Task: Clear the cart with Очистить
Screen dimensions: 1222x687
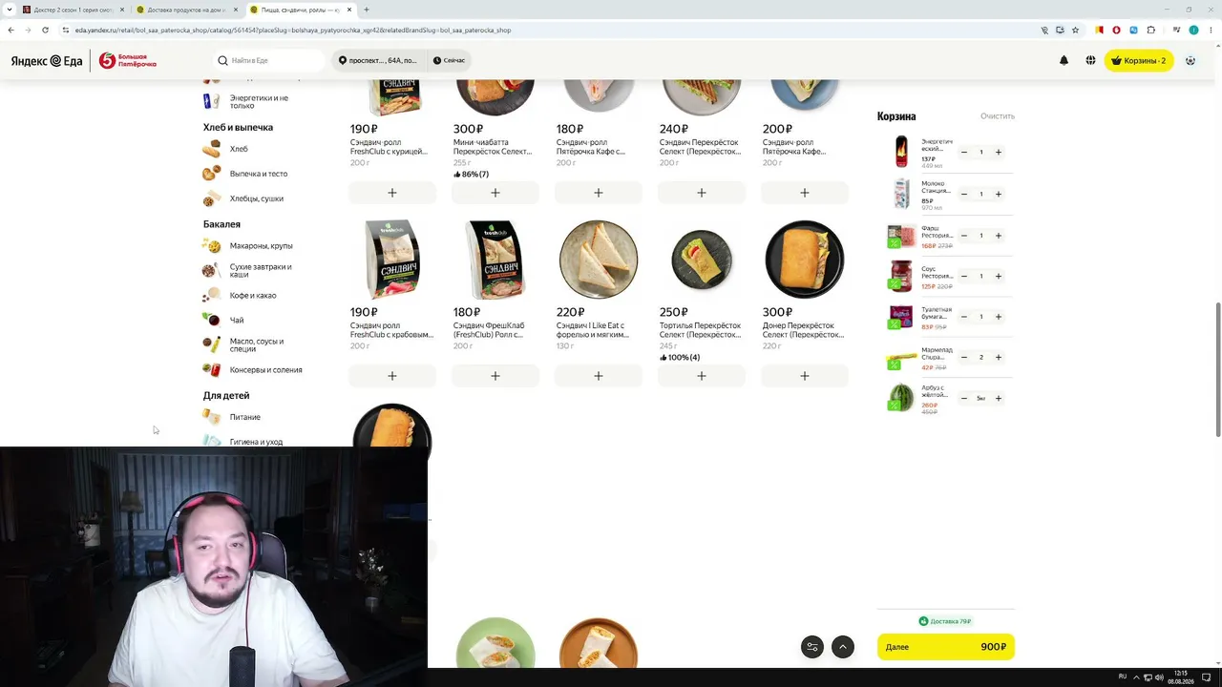Action: click(x=998, y=116)
